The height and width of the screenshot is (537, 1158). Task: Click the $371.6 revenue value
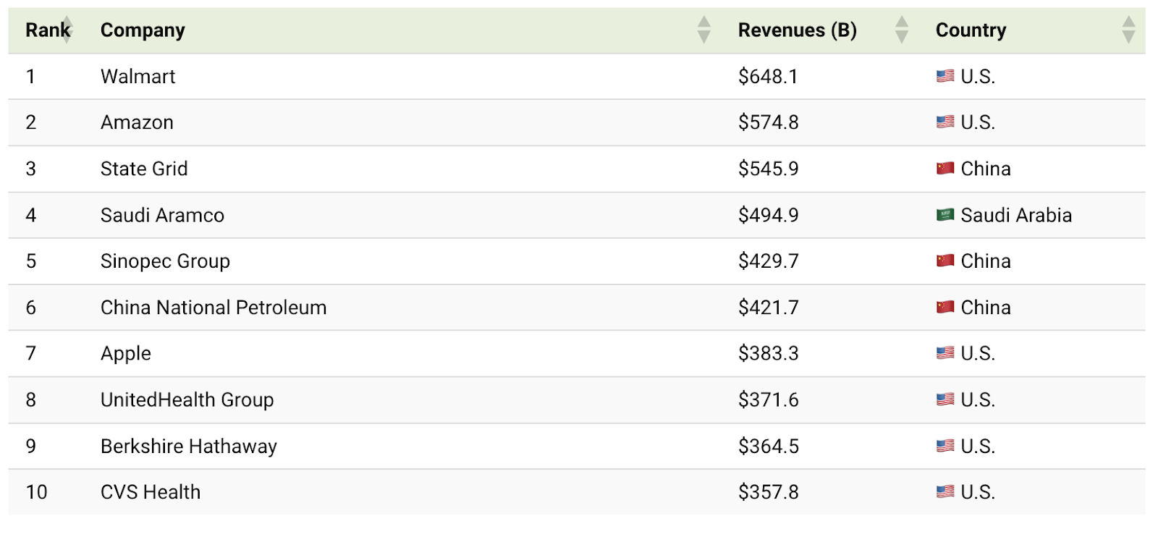[769, 399]
